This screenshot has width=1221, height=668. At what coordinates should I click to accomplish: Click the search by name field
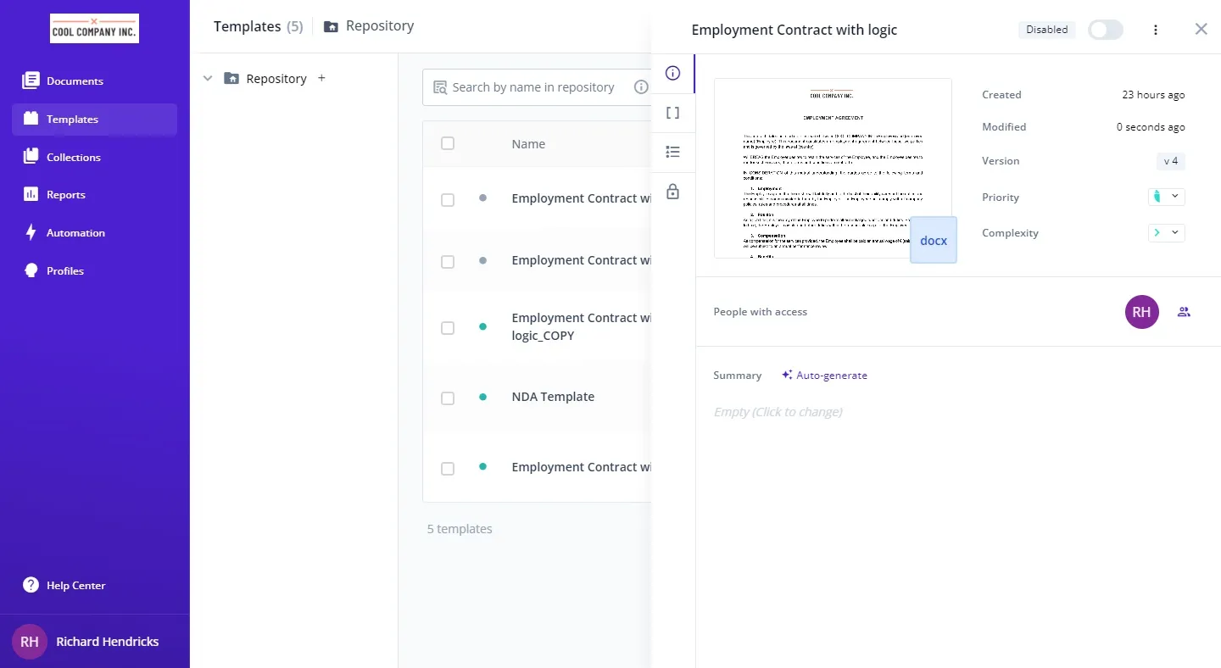point(532,86)
